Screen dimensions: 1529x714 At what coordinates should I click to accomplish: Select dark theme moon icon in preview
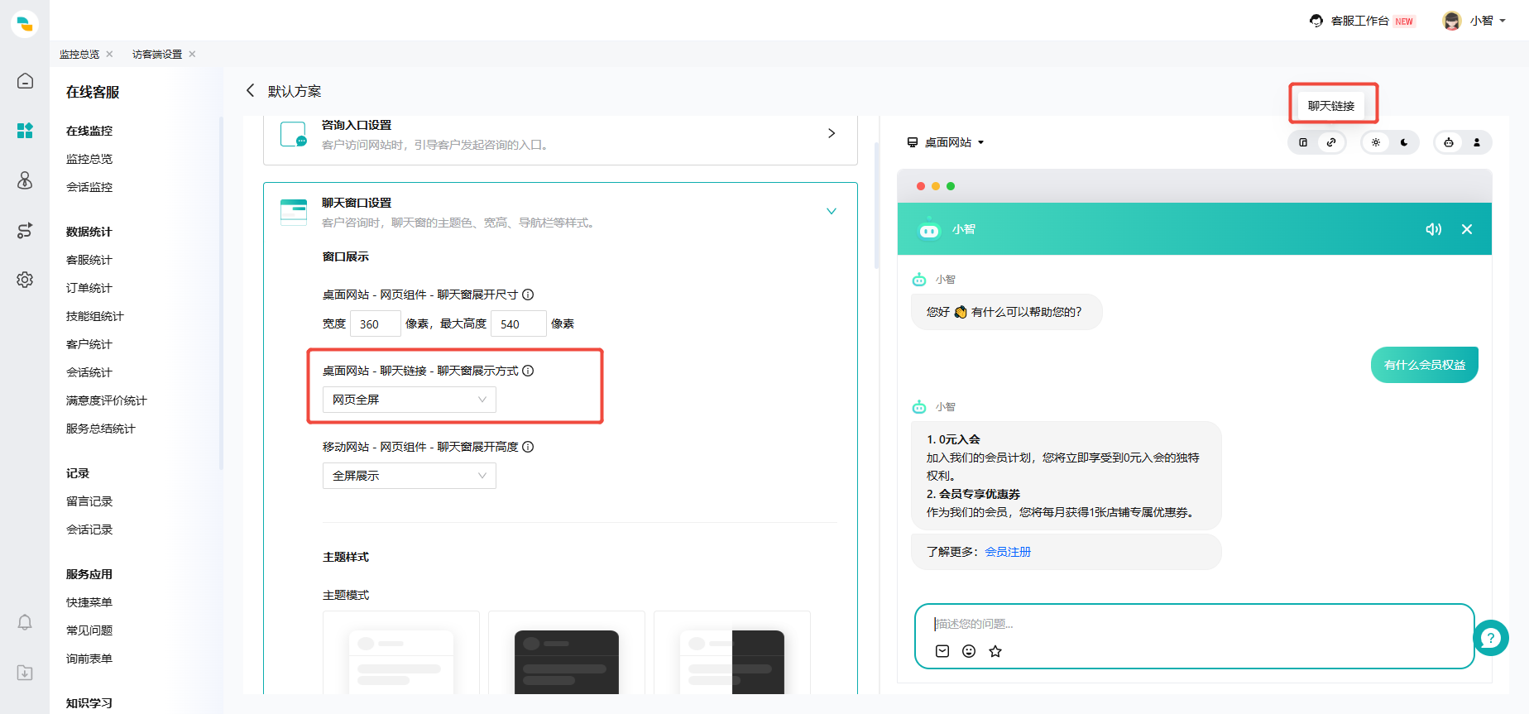click(1404, 142)
